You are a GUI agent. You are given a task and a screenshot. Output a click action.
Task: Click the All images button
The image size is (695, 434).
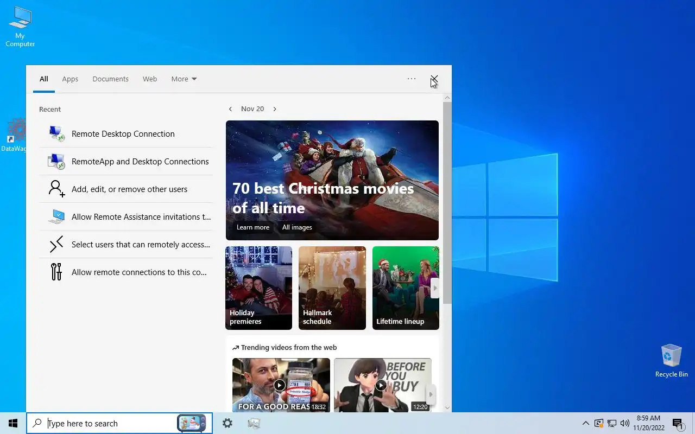[x=297, y=227]
